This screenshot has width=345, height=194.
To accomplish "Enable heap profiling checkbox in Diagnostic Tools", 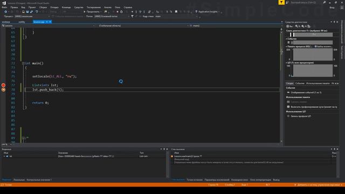I will pos(288,107).
